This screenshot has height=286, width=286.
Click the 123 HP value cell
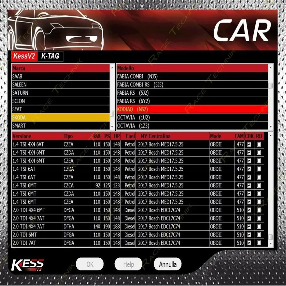tap(116, 186)
